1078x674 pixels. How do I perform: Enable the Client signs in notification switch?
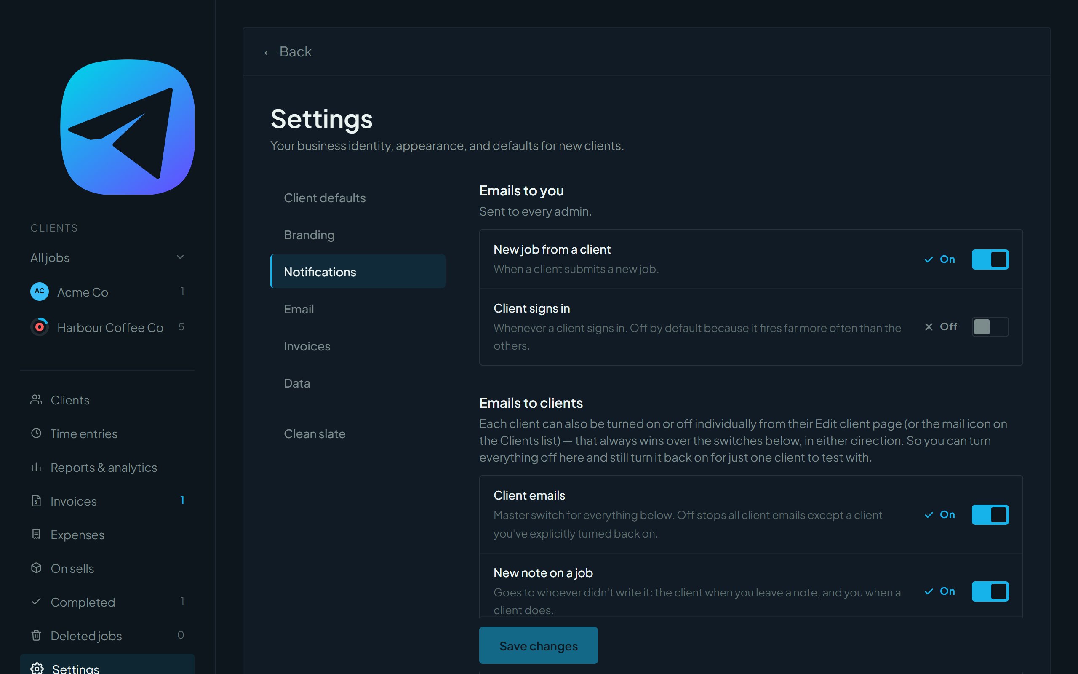(x=990, y=327)
